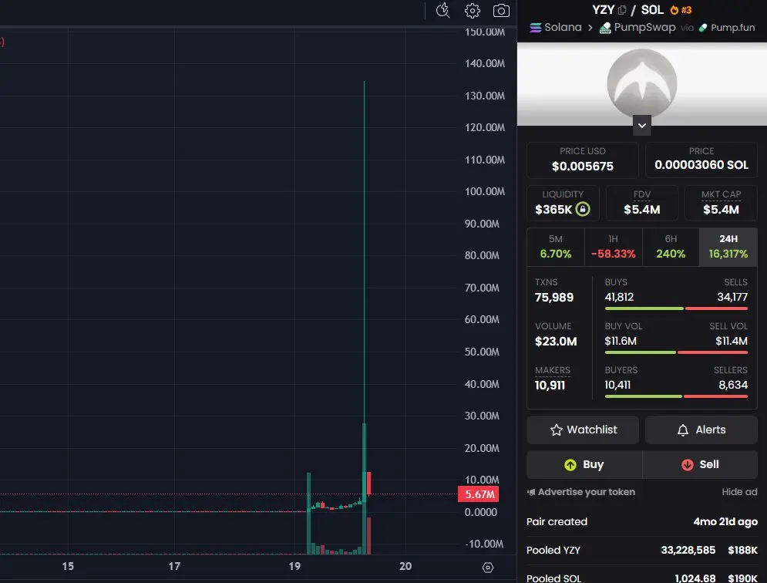The height and width of the screenshot is (583, 767).
Task: Open Pump.fun link text
Action: (732, 28)
